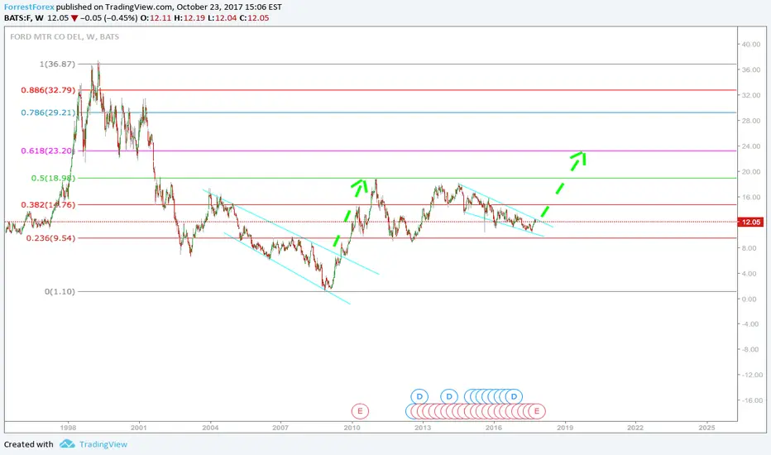Select green dashed arrow pointing to 0.5 line

(x=350, y=213)
